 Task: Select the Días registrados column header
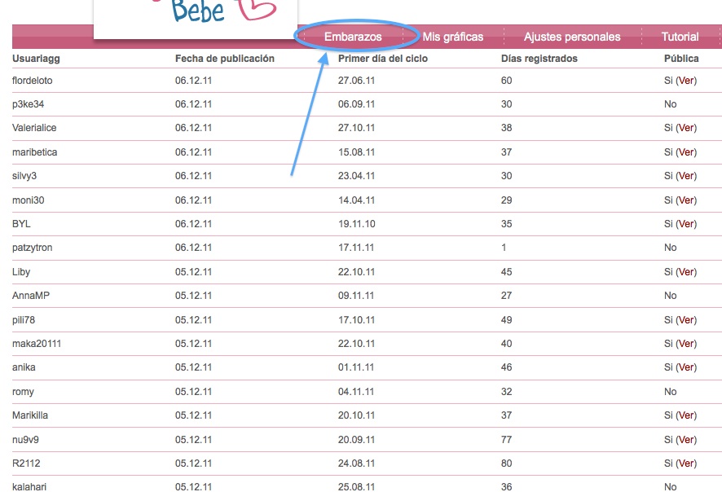[x=539, y=59]
